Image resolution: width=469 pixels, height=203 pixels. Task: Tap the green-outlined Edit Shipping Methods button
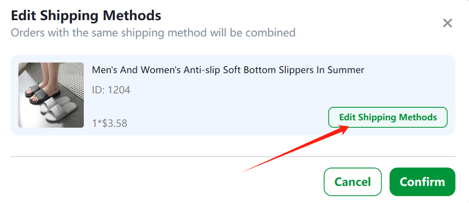click(x=388, y=117)
